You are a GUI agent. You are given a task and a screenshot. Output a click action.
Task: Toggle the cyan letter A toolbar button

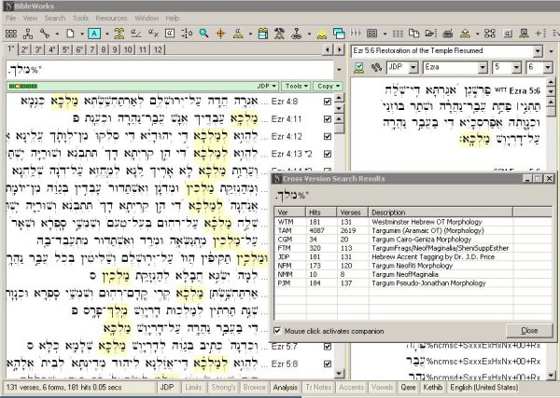click(94, 34)
